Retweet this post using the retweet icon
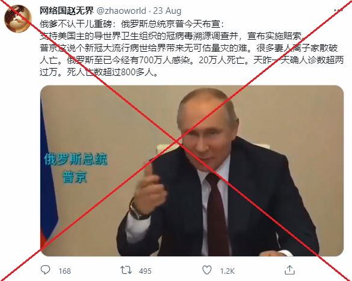Viewport: 352px width, 281px height. coord(126,270)
